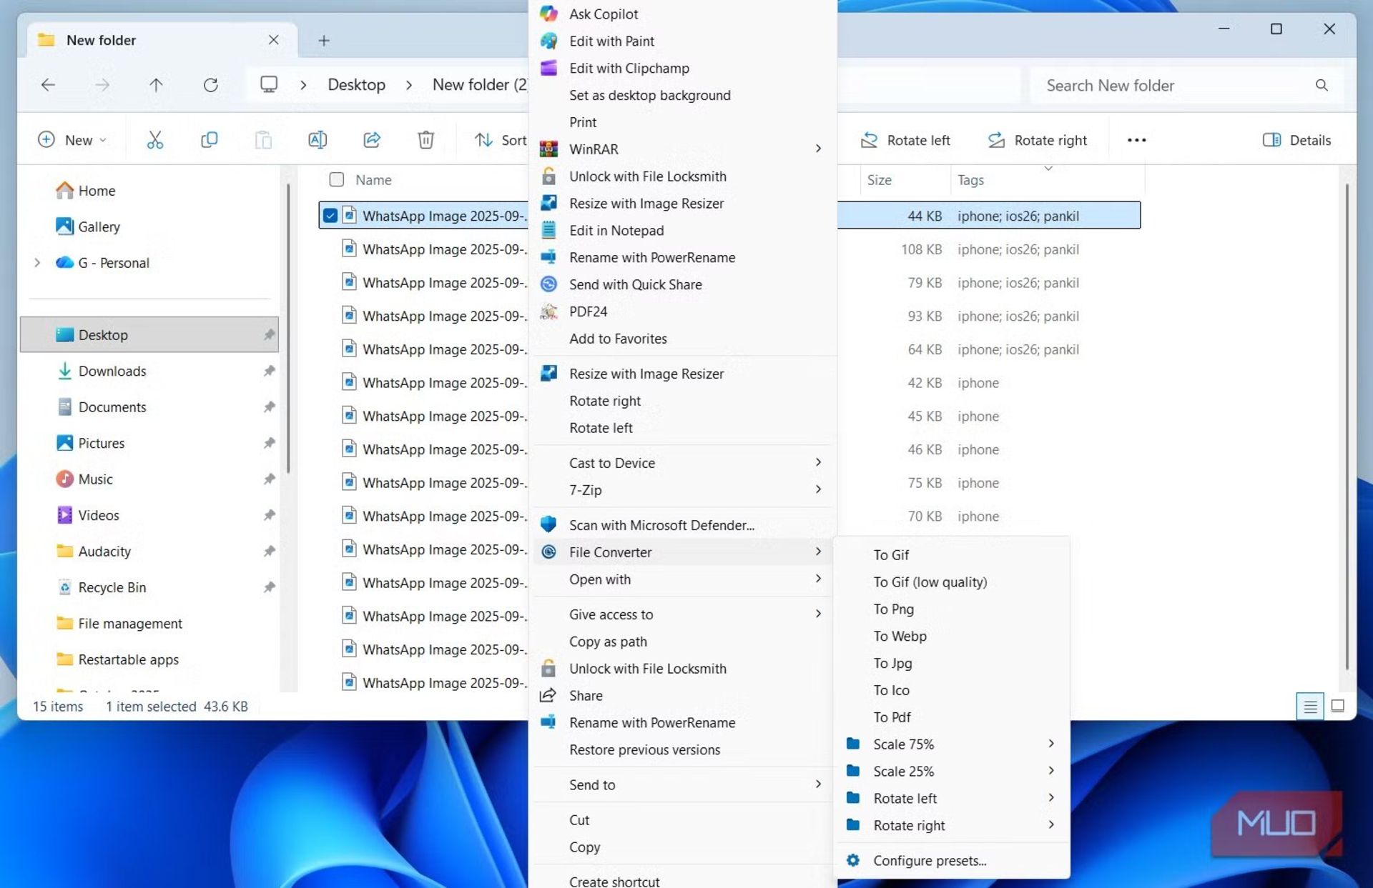Select To Png in File Converter submenu
The width and height of the screenshot is (1373, 888).
coord(894,609)
